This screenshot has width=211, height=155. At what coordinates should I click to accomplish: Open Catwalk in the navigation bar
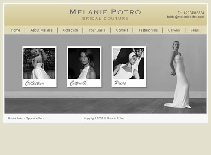[174, 30]
